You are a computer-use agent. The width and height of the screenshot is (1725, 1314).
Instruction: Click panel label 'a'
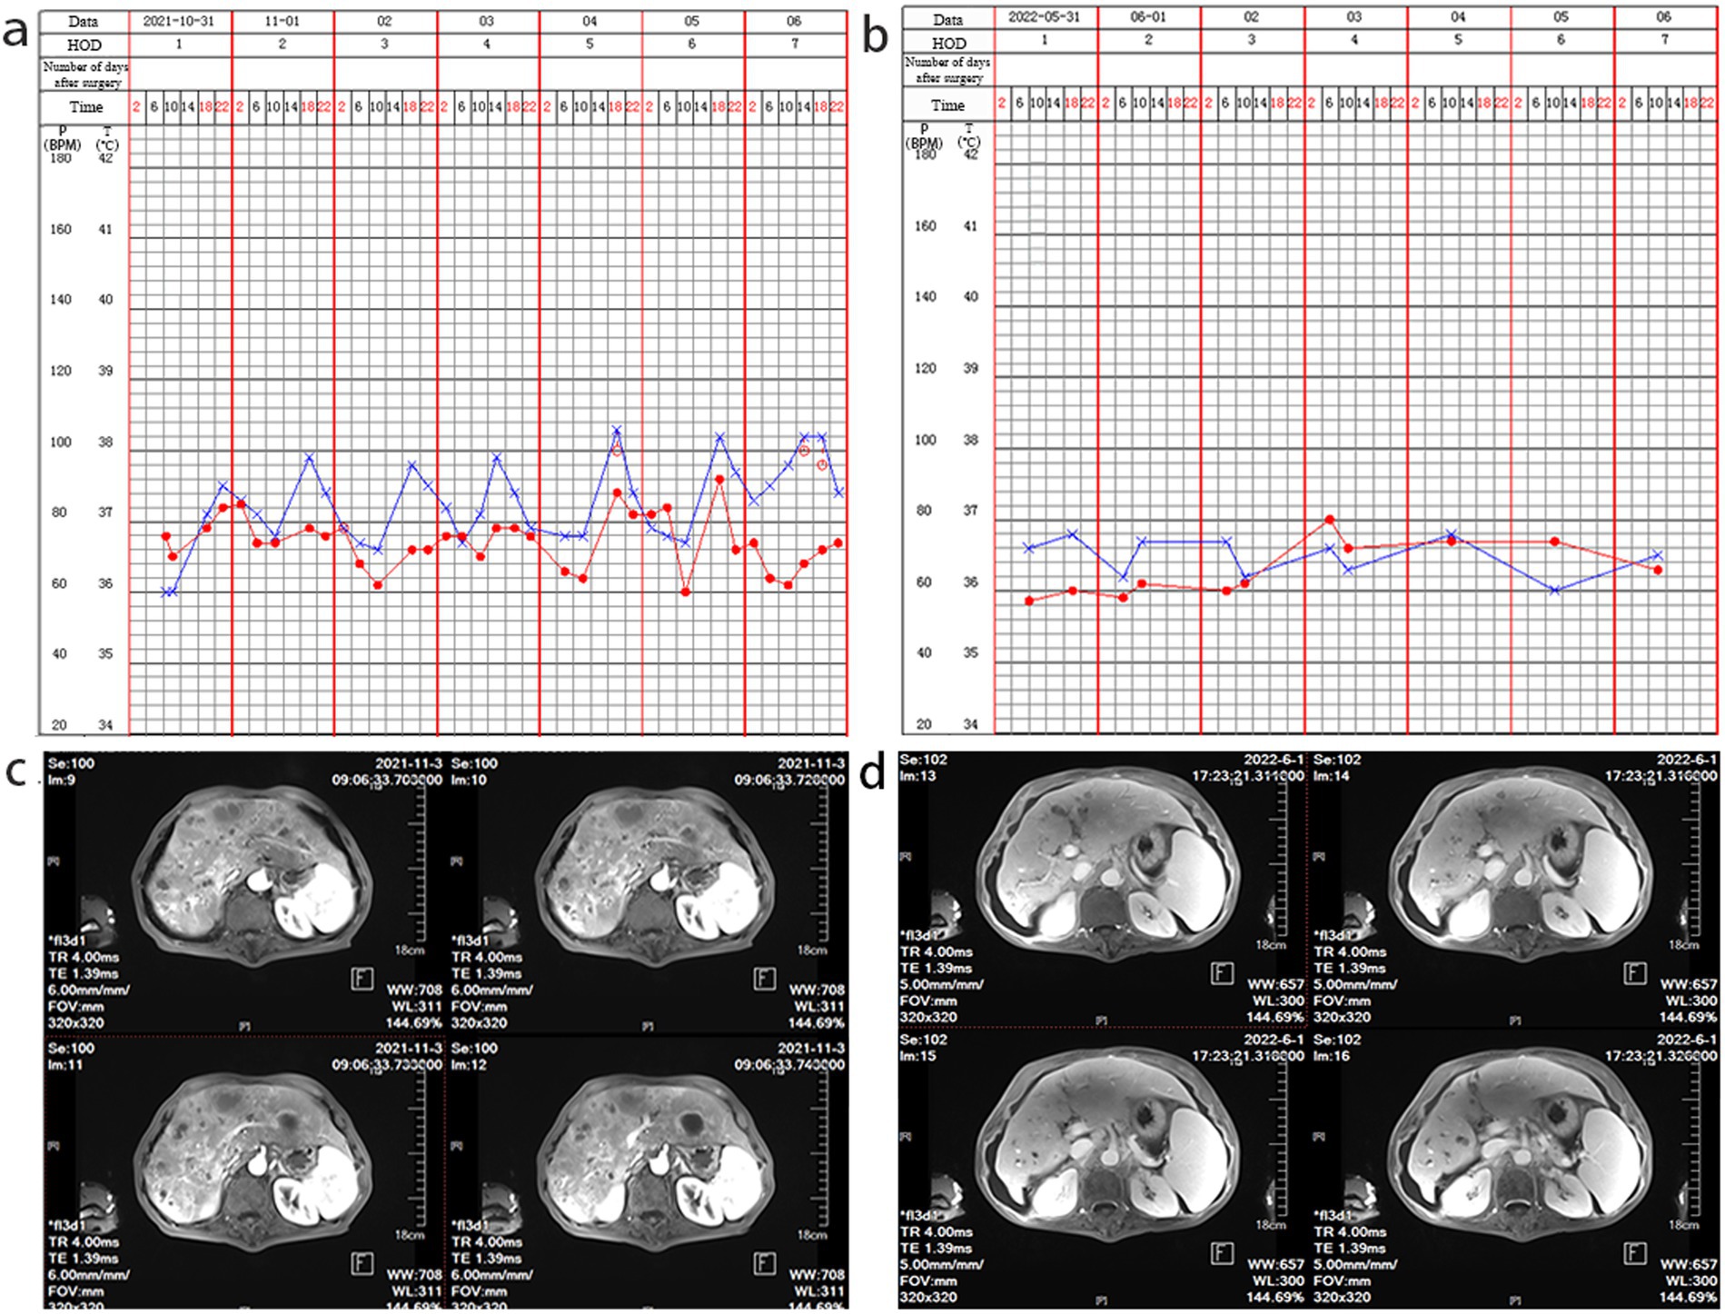tap(17, 32)
